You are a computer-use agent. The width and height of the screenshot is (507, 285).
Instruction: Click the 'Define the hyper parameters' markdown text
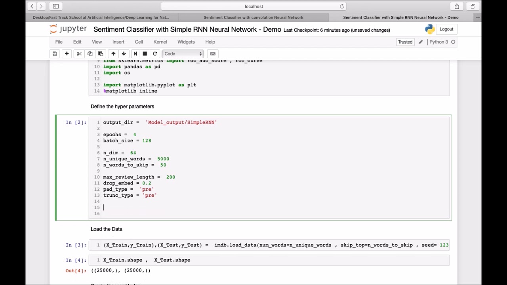click(x=122, y=106)
